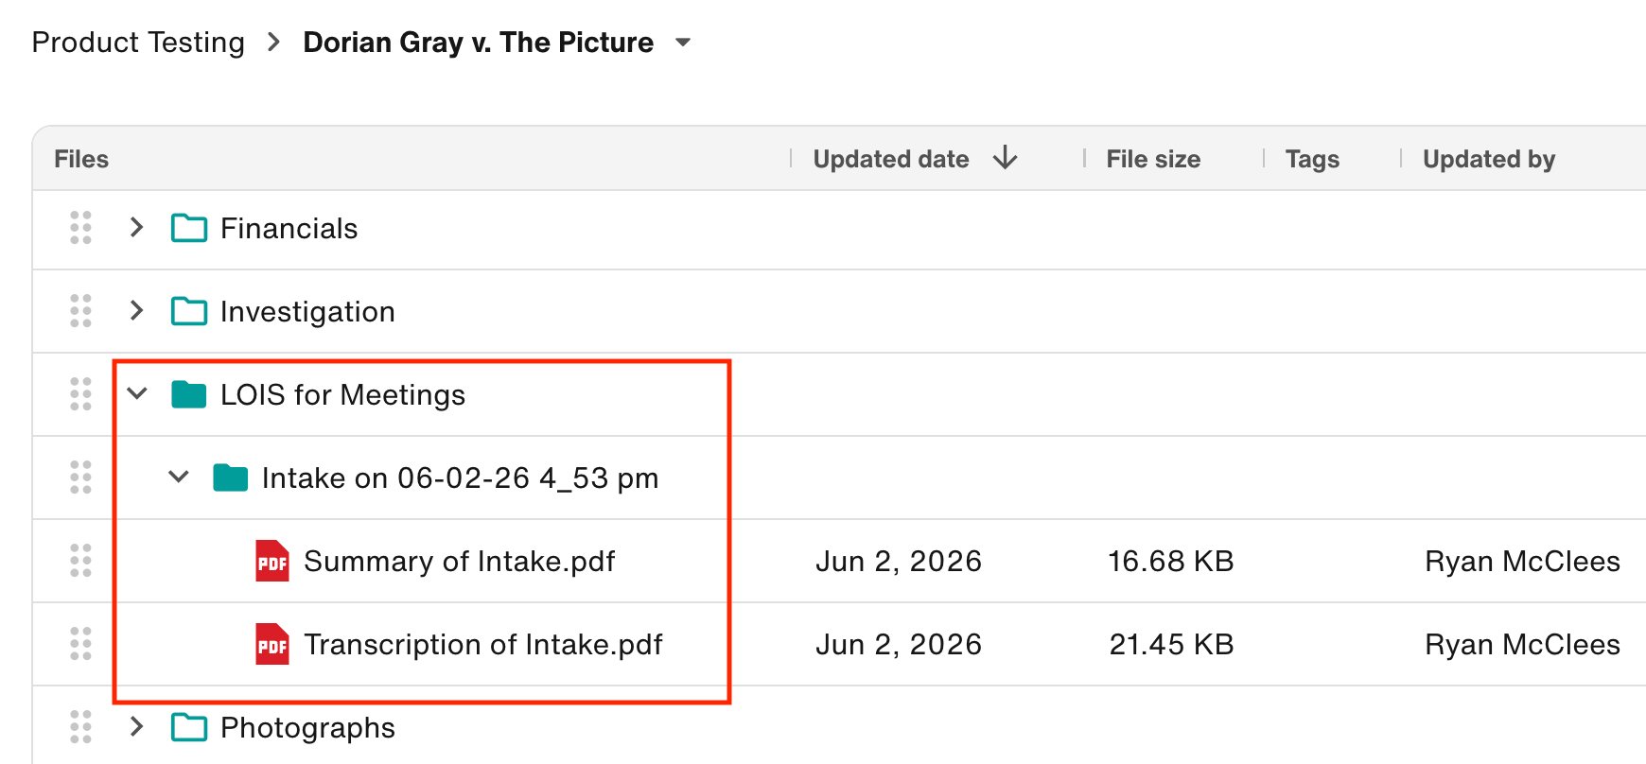Click the Investigation folder icon
The image size is (1646, 764).
[x=189, y=311]
